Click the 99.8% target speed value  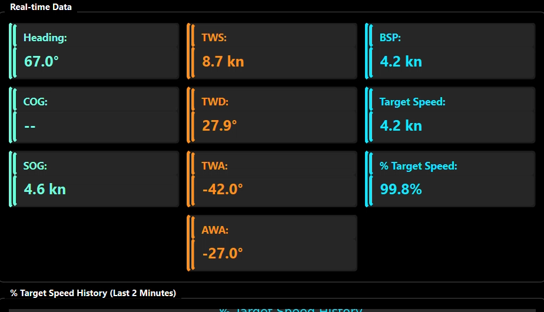[x=401, y=190]
